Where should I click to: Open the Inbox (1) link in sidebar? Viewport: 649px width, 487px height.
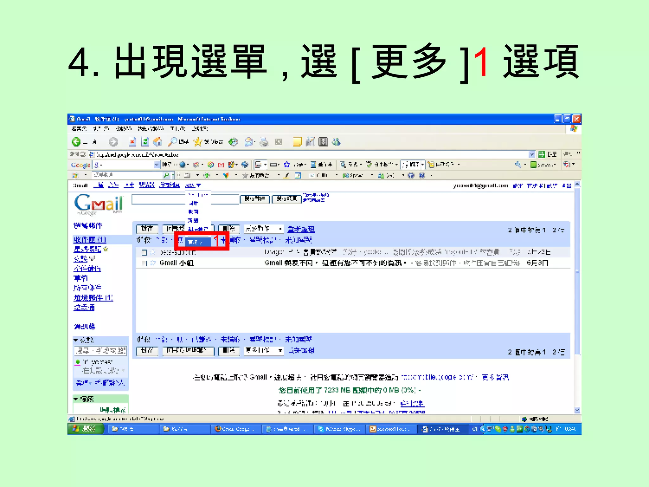[x=90, y=240]
